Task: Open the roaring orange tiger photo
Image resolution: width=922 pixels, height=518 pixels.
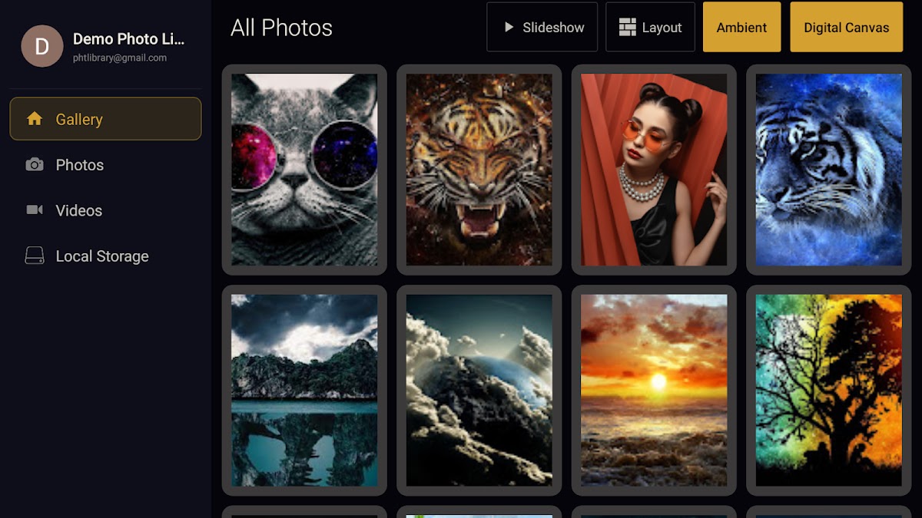Action: (479, 170)
